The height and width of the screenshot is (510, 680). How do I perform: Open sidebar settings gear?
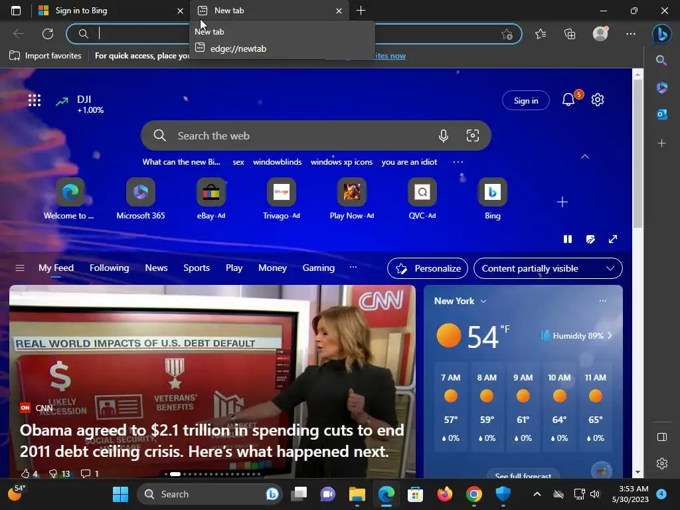(x=662, y=463)
